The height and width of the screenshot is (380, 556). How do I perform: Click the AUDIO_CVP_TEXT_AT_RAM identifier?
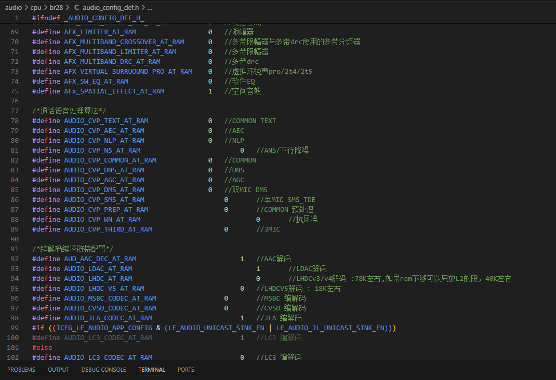point(106,121)
